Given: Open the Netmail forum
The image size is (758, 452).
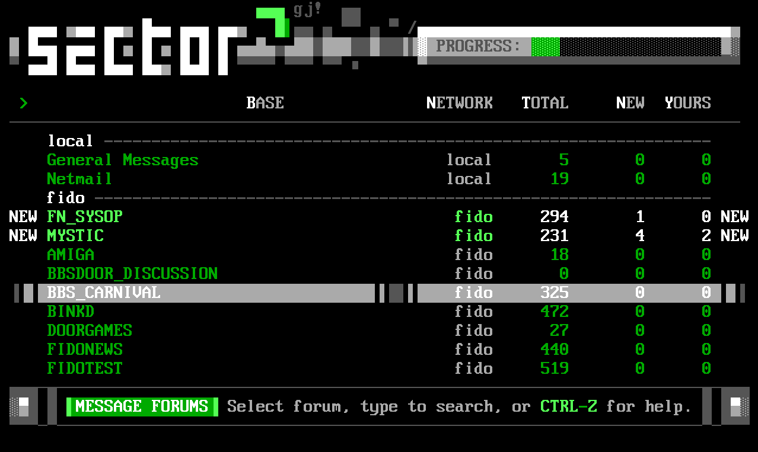Looking at the screenshot, I should click(79, 179).
